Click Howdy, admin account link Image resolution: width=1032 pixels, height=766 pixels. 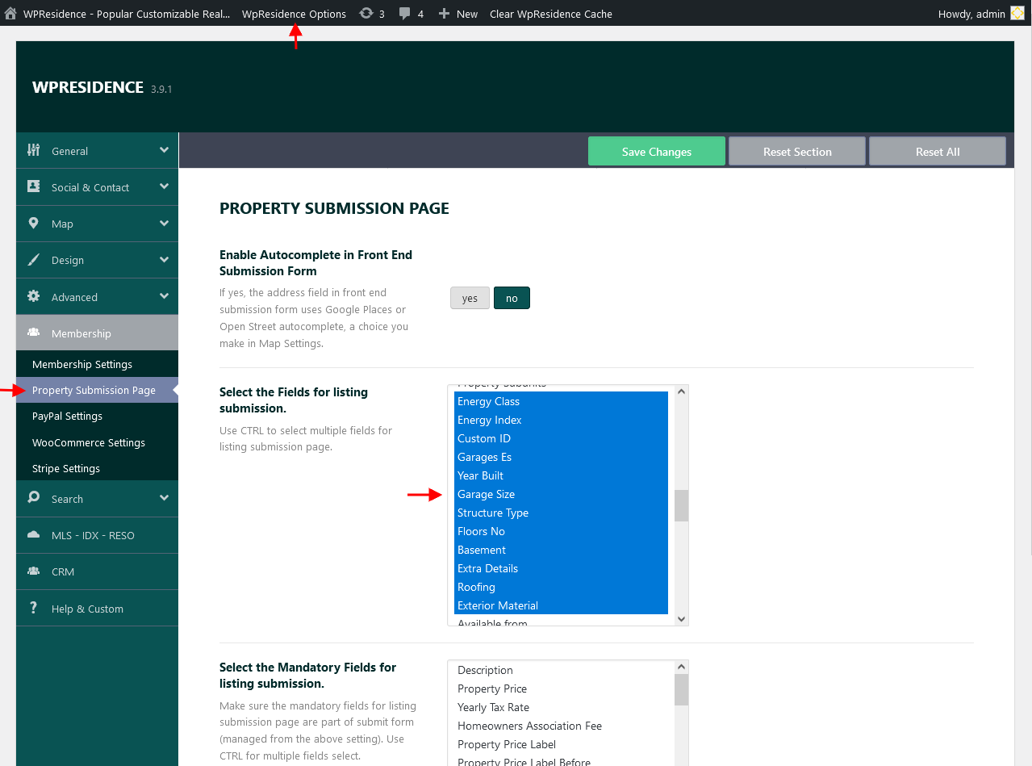[971, 14]
